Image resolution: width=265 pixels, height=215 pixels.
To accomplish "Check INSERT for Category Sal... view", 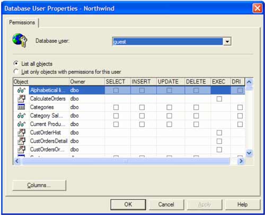I will (x=142, y=116).
